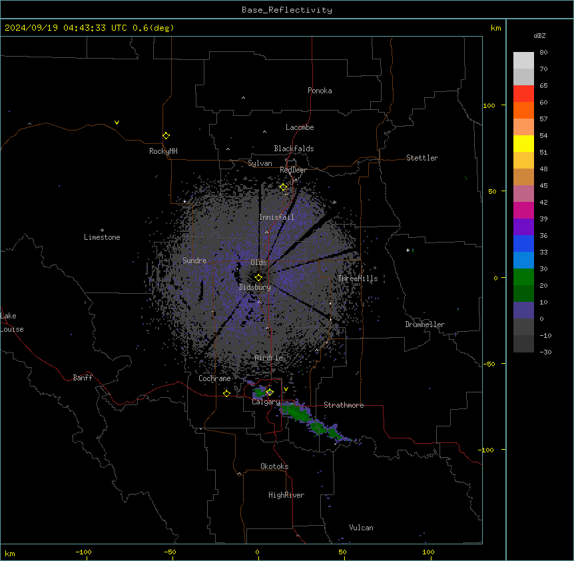Image resolution: width=574 pixels, height=561 pixels.
Task: Click the white plus marker north of Drumheller
Action: 408,250
